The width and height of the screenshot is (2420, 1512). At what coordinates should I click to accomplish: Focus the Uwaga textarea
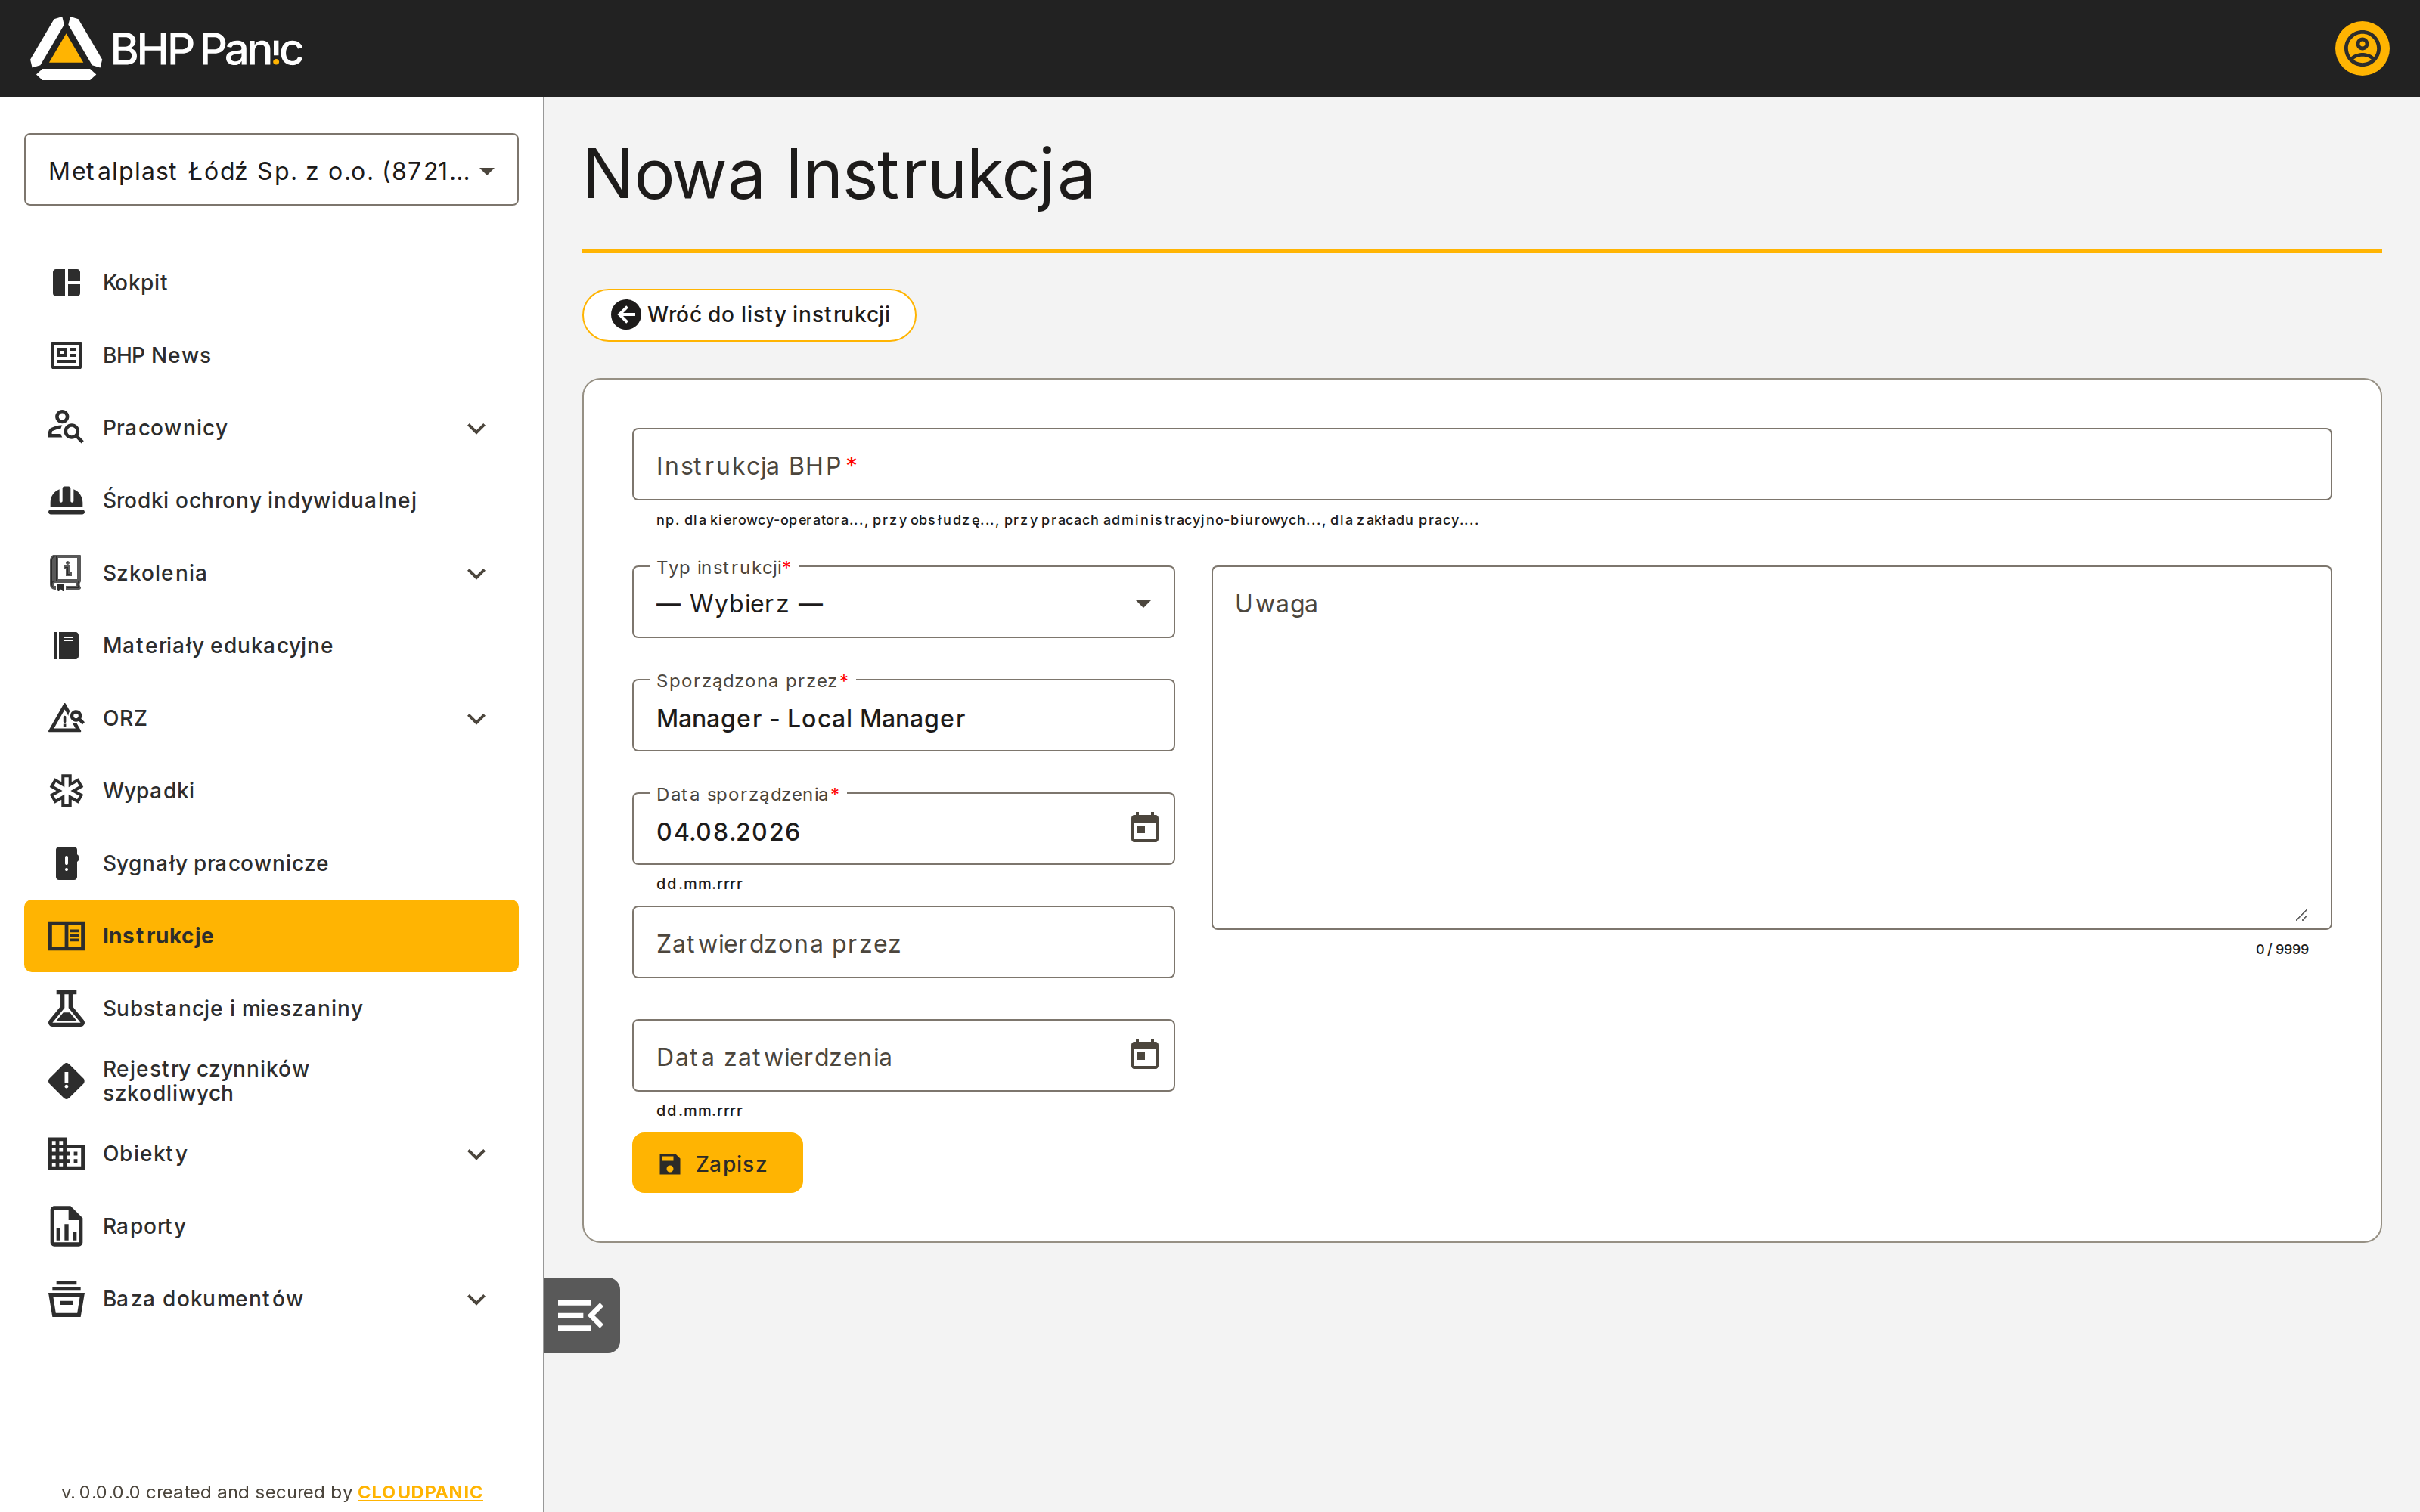coord(1771,747)
